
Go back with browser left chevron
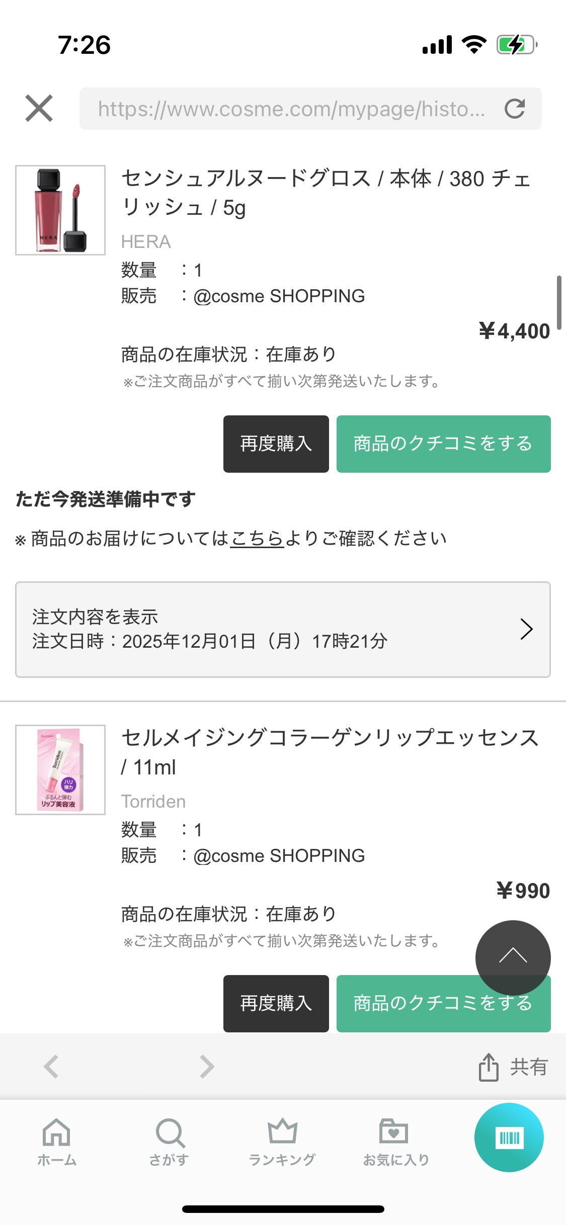[51, 1067]
